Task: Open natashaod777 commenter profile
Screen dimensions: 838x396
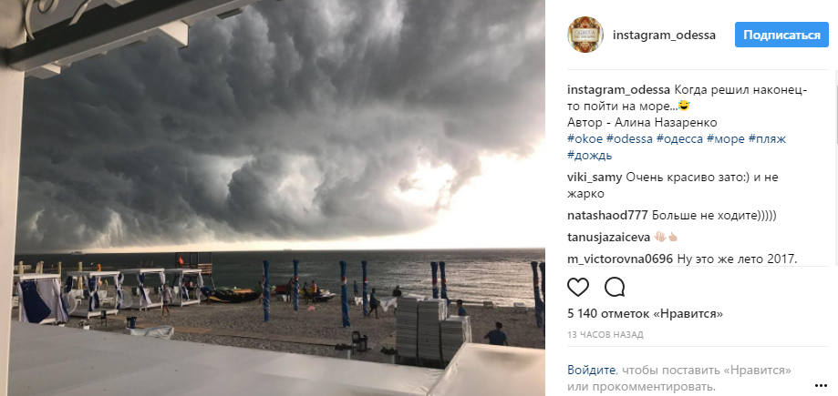Action: point(607,216)
